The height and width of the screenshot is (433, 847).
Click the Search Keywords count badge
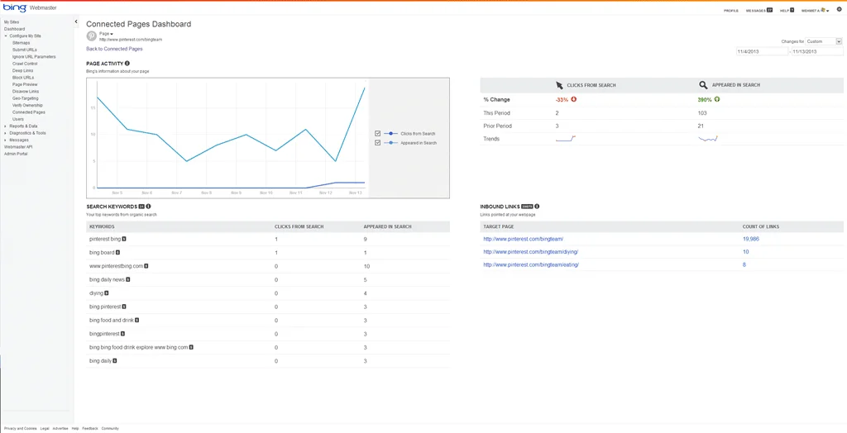click(x=141, y=207)
